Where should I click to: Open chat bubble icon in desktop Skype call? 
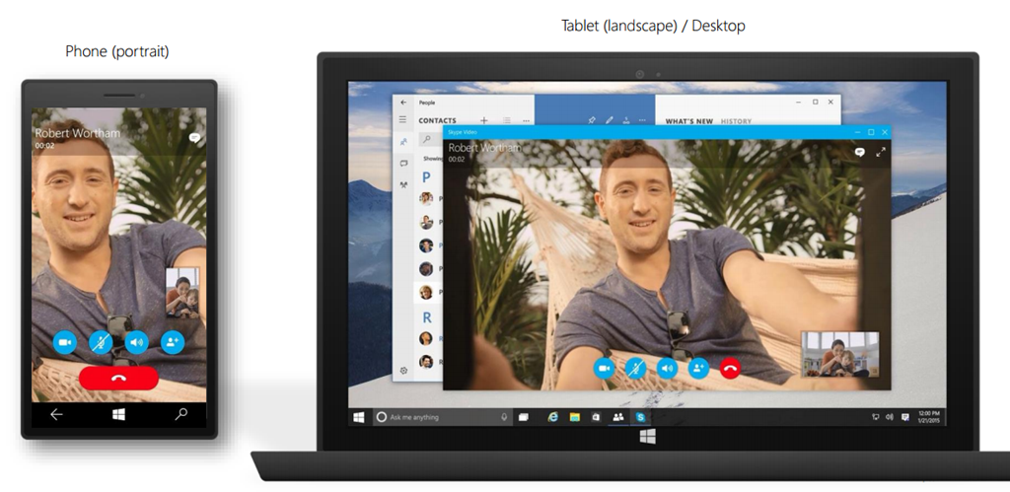point(859,153)
